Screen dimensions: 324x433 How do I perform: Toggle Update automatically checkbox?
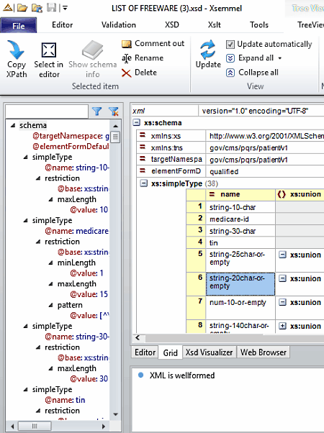pos(230,44)
